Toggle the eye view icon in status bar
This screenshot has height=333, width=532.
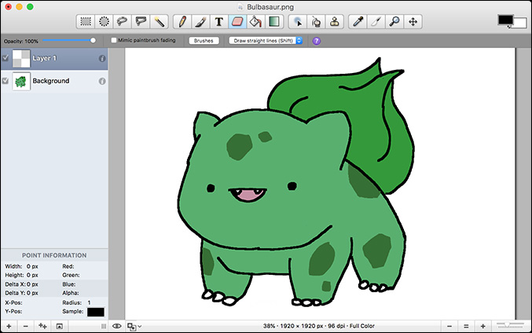[117, 326]
